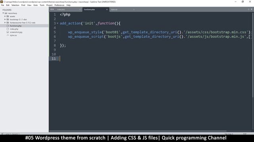Open the Find menu
Image resolution: width=254 pixels, height=142 pixels.
click(x=23, y=5)
